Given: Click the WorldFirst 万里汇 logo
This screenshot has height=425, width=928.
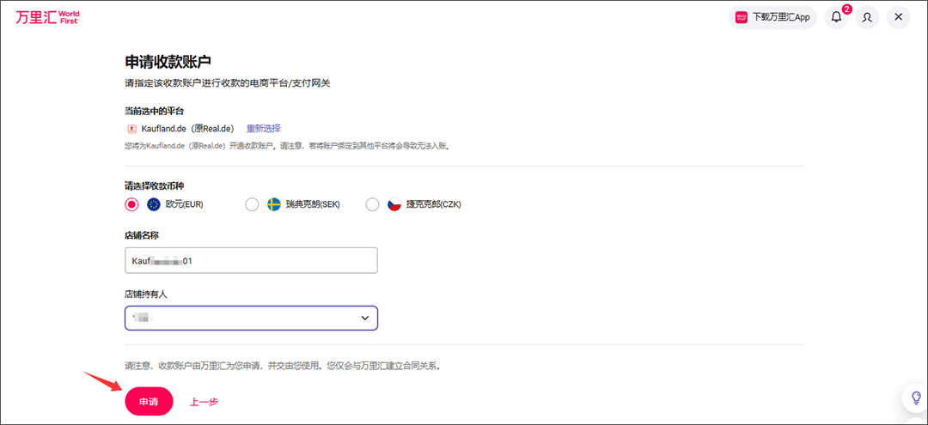Looking at the screenshot, I should click(x=46, y=16).
